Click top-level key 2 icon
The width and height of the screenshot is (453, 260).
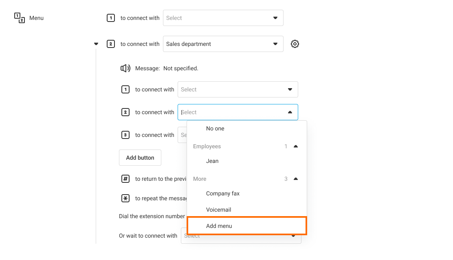111,44
